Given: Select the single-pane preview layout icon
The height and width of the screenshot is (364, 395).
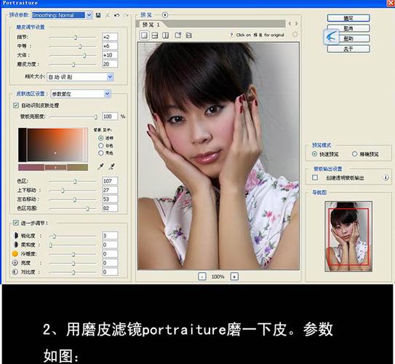Looking at the screenshot, I should (144, 35).
